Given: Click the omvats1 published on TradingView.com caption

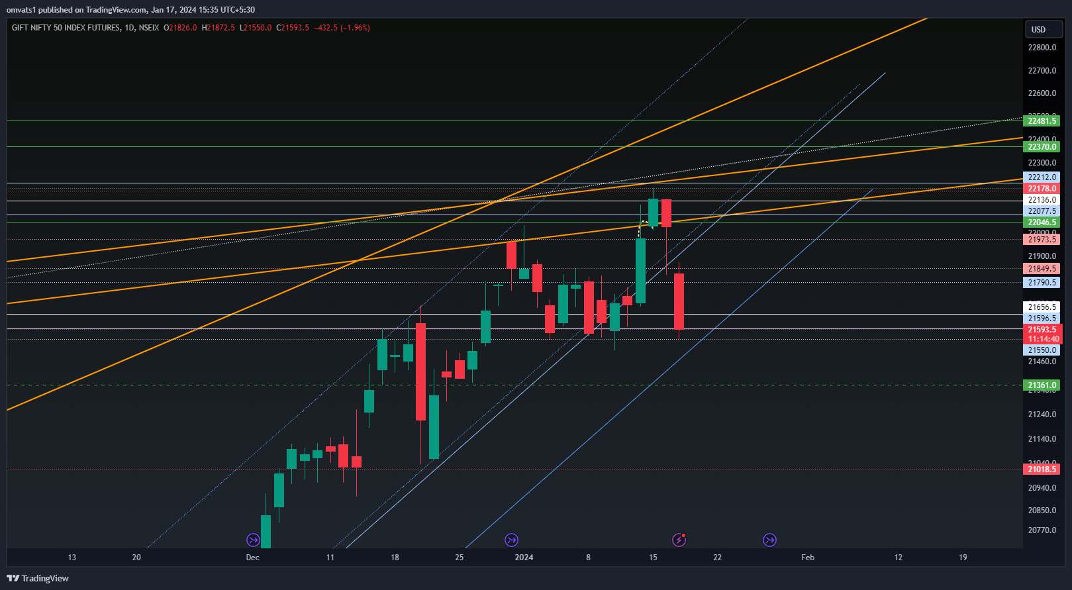Looking at the screenshot, I should coord(130,9).
